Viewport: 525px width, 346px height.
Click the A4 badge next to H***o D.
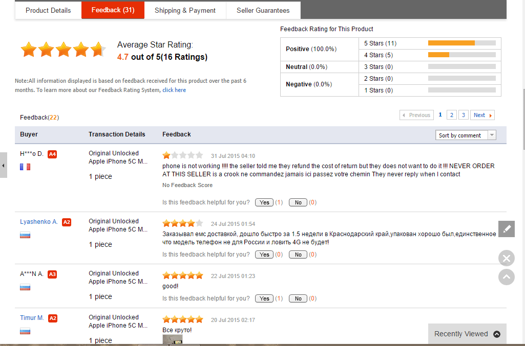pos(52,154)
